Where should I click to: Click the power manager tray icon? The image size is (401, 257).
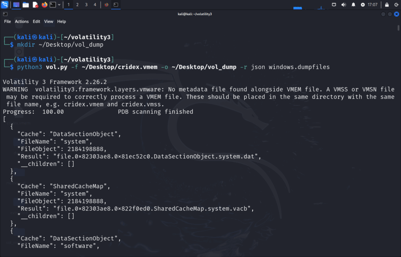pyautogui.click(x=363, y=5)
